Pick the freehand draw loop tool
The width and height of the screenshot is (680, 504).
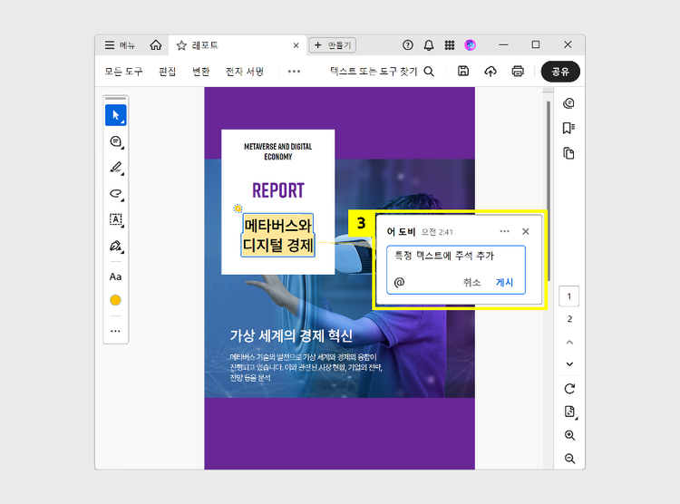pyautogui.click(x=115, y=193)
